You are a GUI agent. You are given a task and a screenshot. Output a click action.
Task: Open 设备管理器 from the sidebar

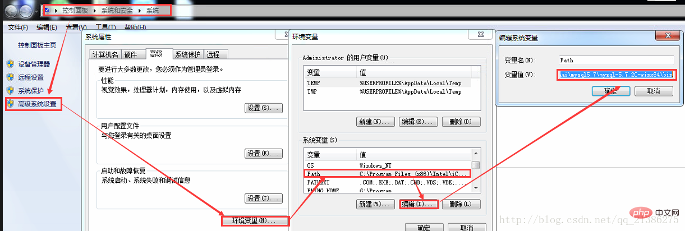pyautogui.click(x=34, y=64)
